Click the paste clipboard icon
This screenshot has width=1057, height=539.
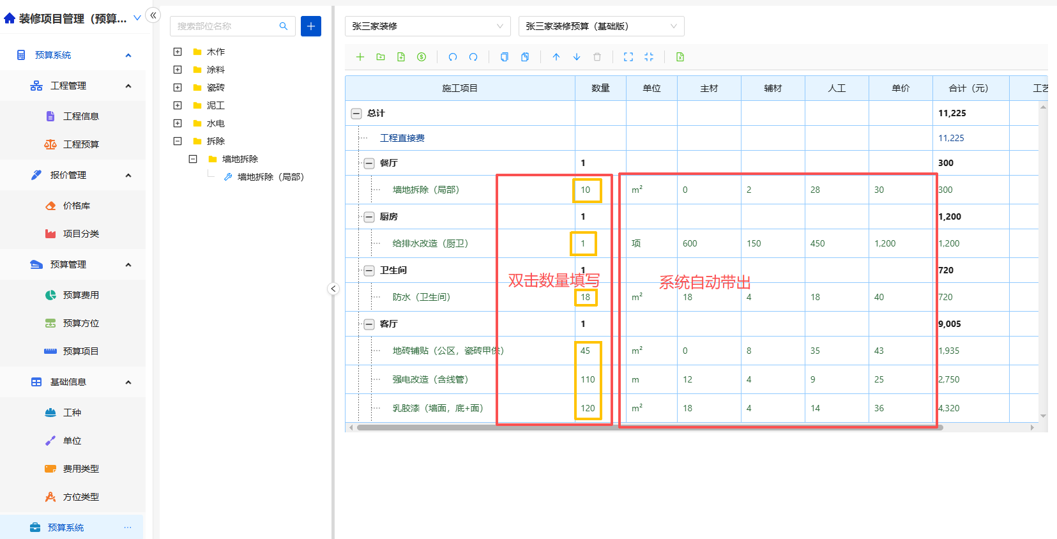(x=525, y=57)
